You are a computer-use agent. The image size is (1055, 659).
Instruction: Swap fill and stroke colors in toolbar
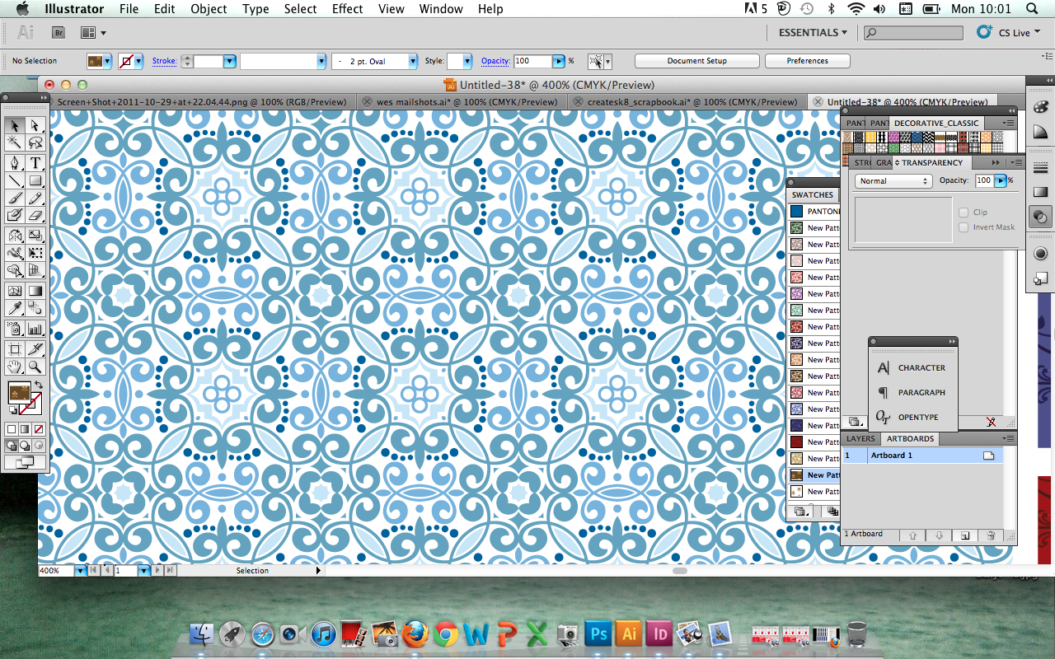pyautogui.click(x=39, y=386)
